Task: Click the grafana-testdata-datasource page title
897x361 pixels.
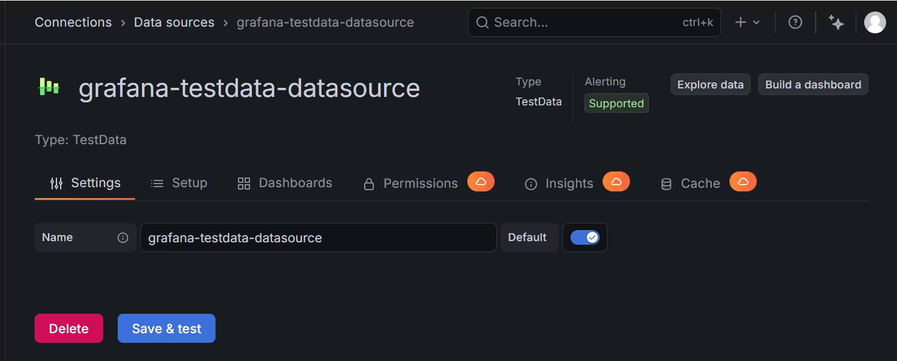Action: (249, 88)
